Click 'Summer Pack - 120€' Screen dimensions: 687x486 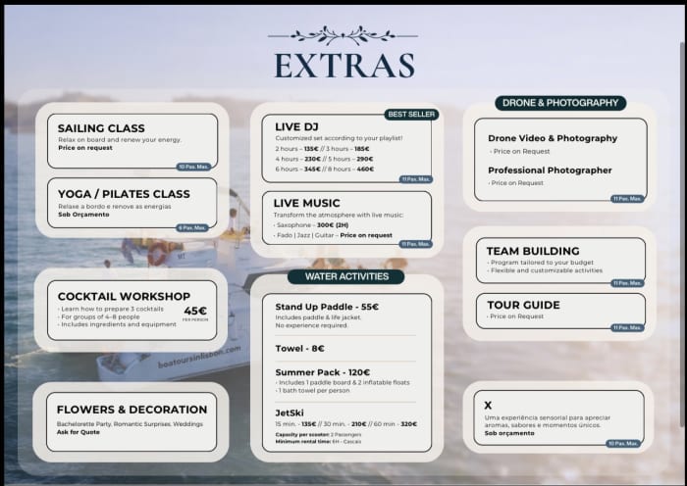[x=323, y=372]
